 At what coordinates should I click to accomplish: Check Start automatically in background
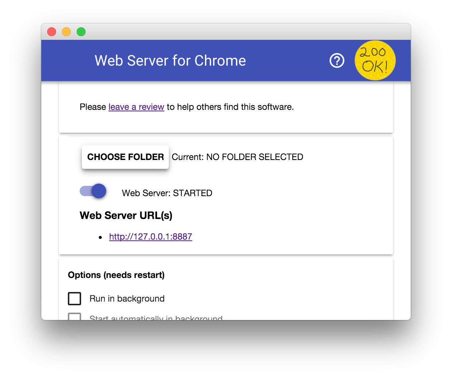tap(74, 317)
